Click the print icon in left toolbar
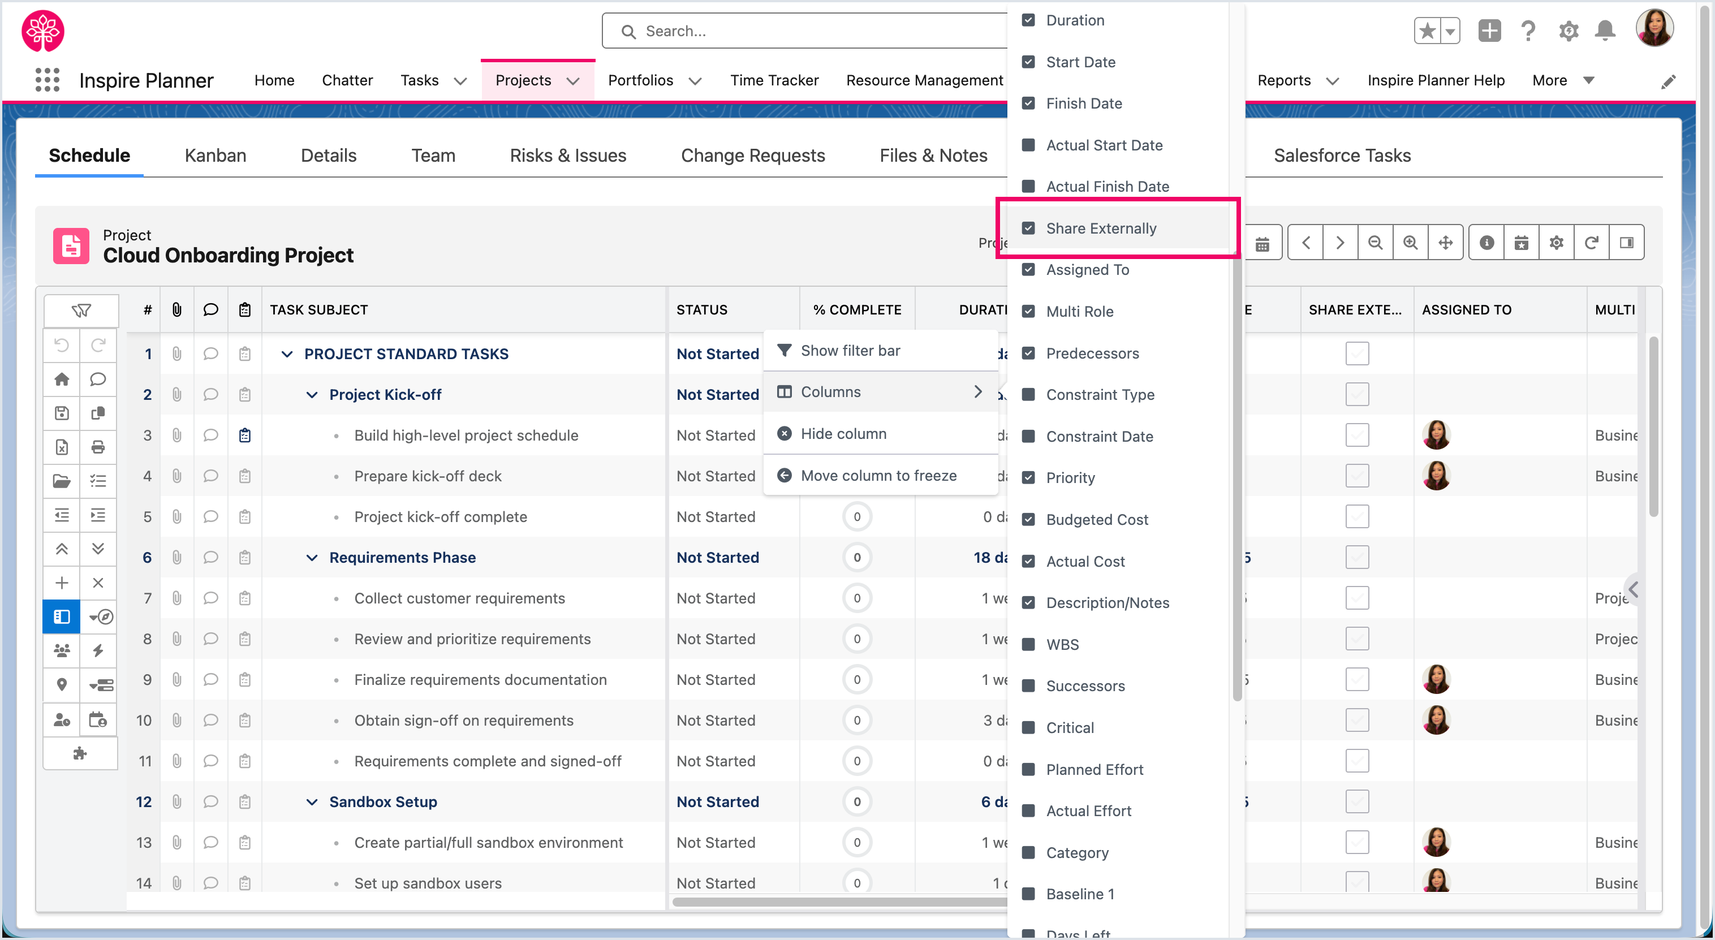Viewport: 1715px width, 940px height. pos(98,447)
